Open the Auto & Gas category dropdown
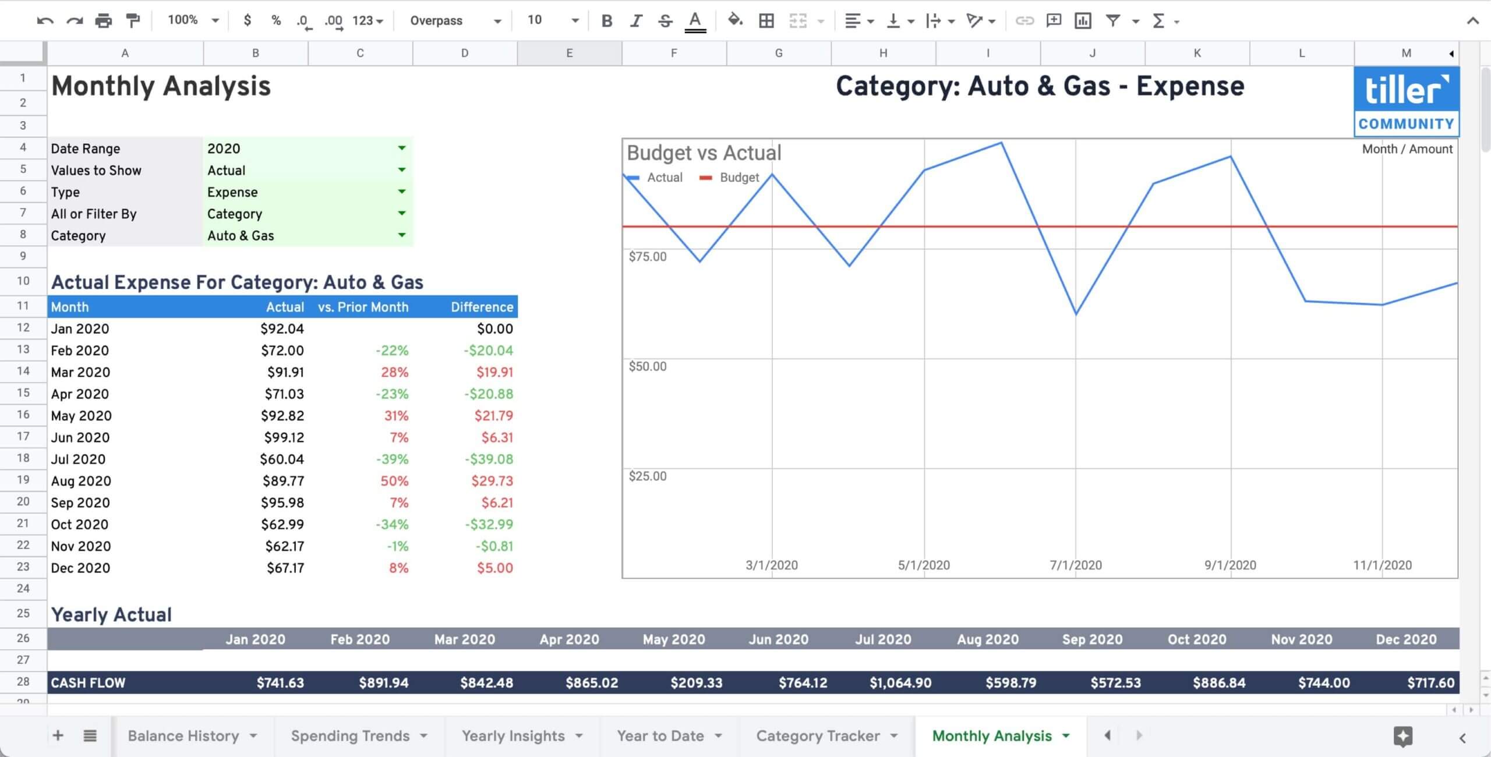Image resolution: width=1491 pixels, height=757 pixels. [401, 235]
